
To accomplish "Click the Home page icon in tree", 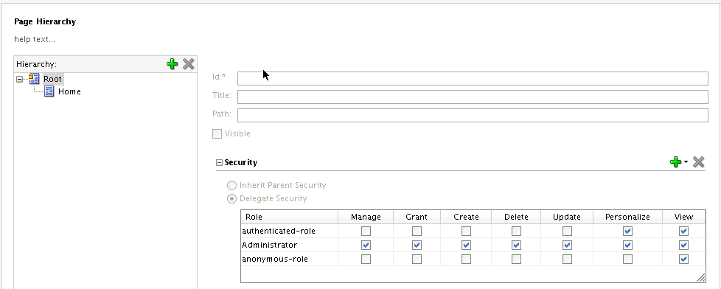I will pos(49,91).
